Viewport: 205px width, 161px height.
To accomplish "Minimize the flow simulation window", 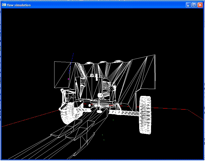I will (188, 5).
